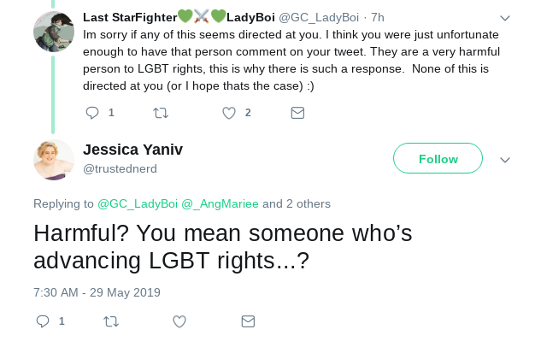
Task: Show the "and 2 others" recipients
Action: 297,204
